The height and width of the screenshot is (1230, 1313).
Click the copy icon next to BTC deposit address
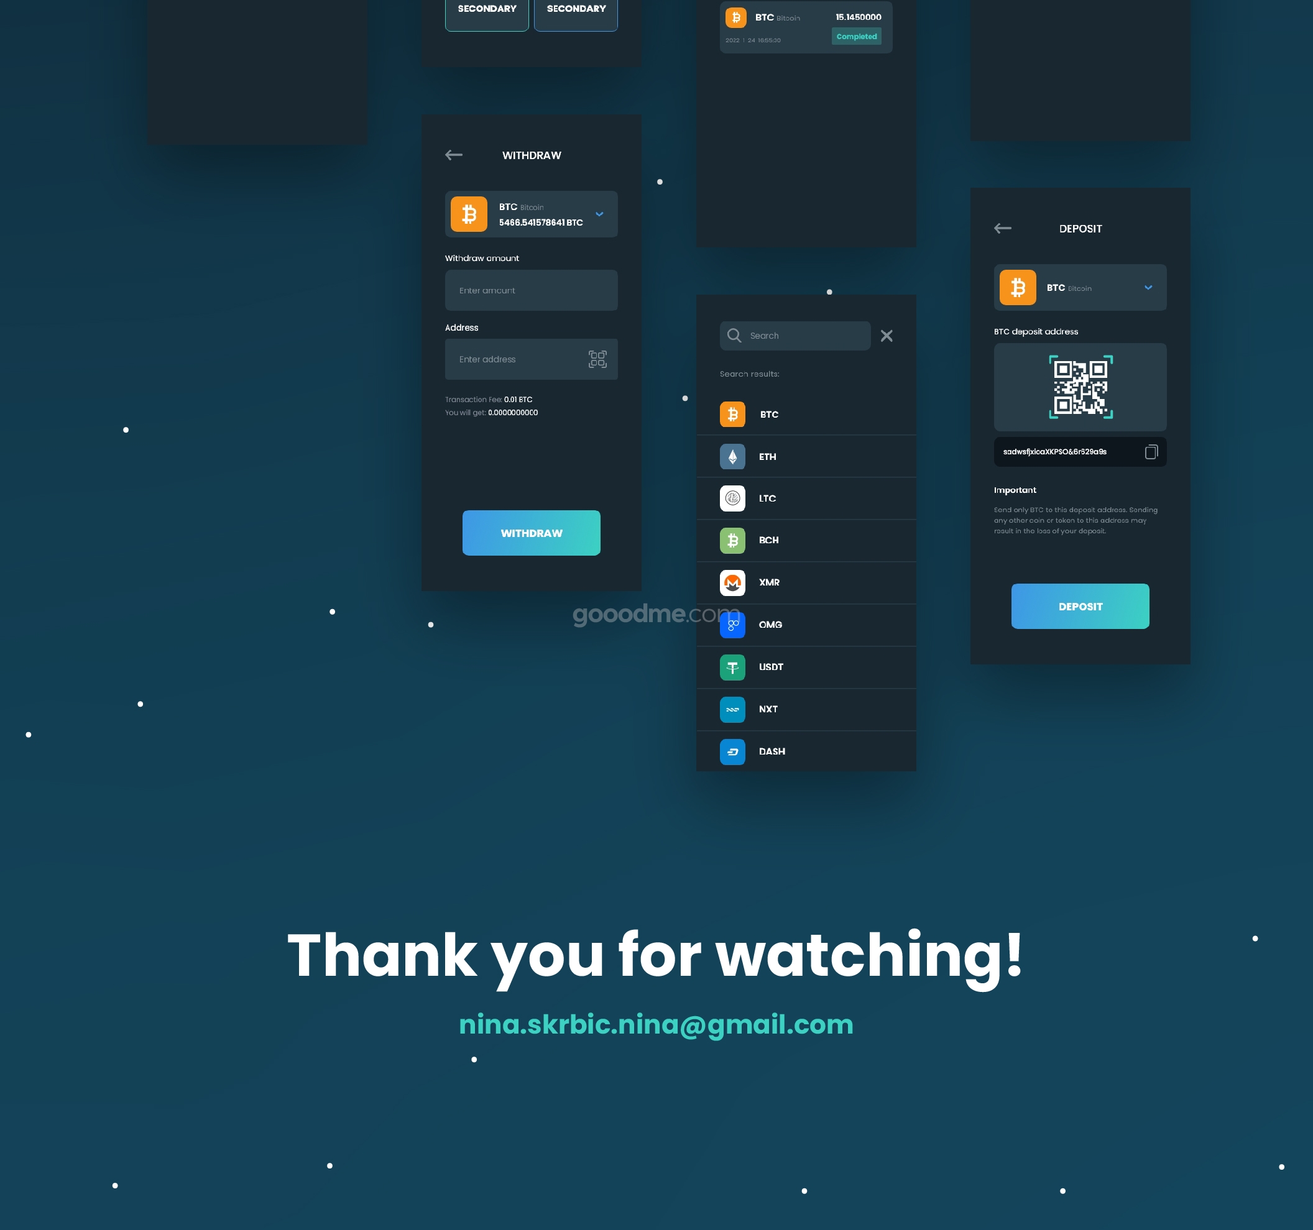pos(1151,452)
